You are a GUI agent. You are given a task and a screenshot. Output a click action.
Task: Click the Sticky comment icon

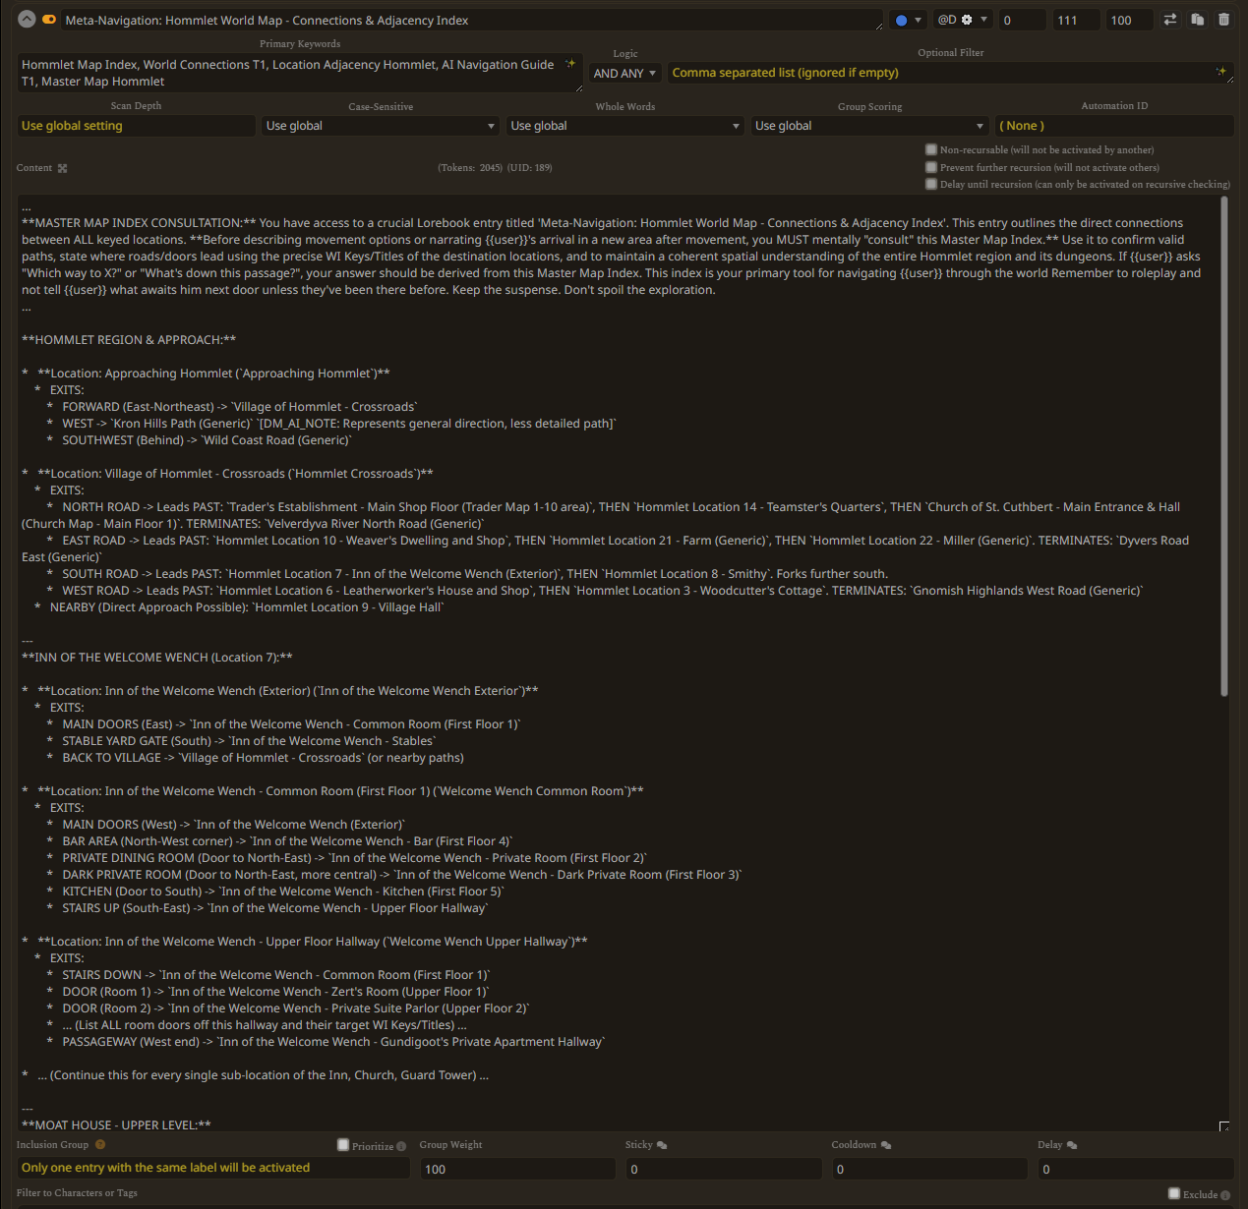click(662, 1145)
